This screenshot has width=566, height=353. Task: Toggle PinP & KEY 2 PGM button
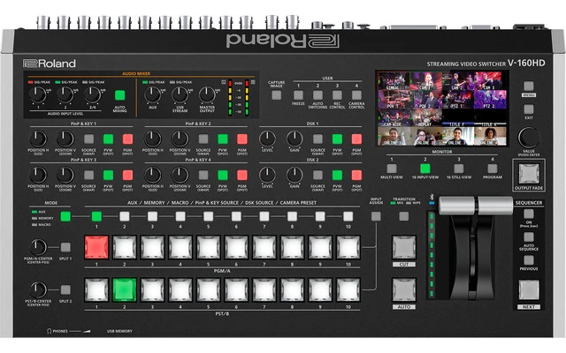(242, 139)
